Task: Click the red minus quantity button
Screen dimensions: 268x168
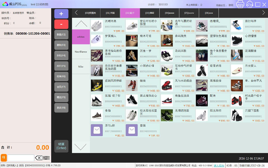Action: click(x=61, y=24)
